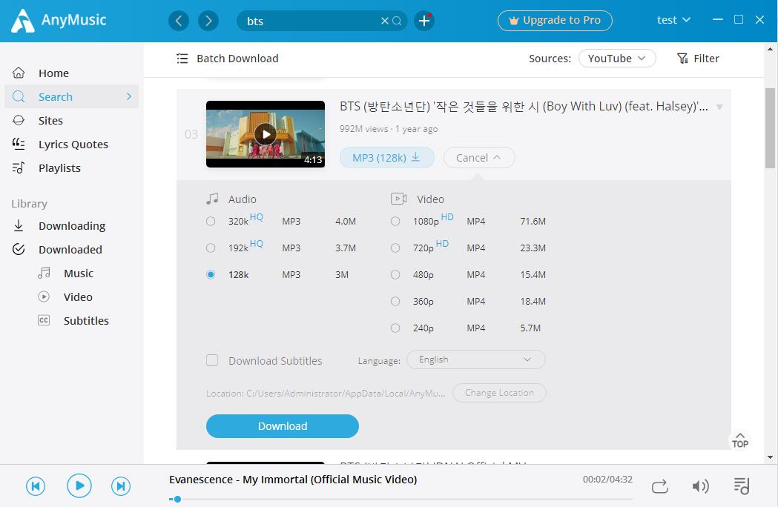This screenshot has height=507, width=778.
Task: Expand the result title arrow
Action: [x=719, y=107]
